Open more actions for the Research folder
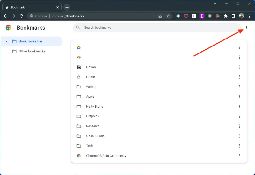The image size is (255, 175). (x=239, y=126)
